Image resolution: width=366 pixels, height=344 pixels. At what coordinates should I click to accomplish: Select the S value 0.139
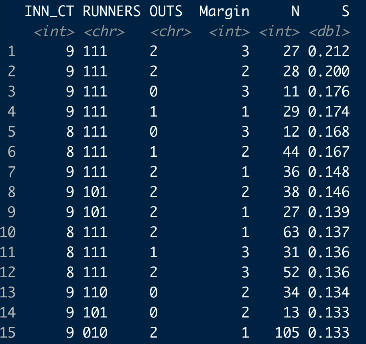[x=329, y=212]
